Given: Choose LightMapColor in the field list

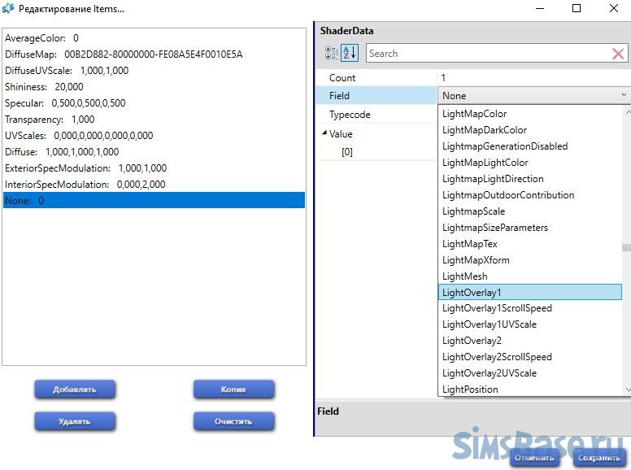Looking at the screenshot, I should [474, 114].
